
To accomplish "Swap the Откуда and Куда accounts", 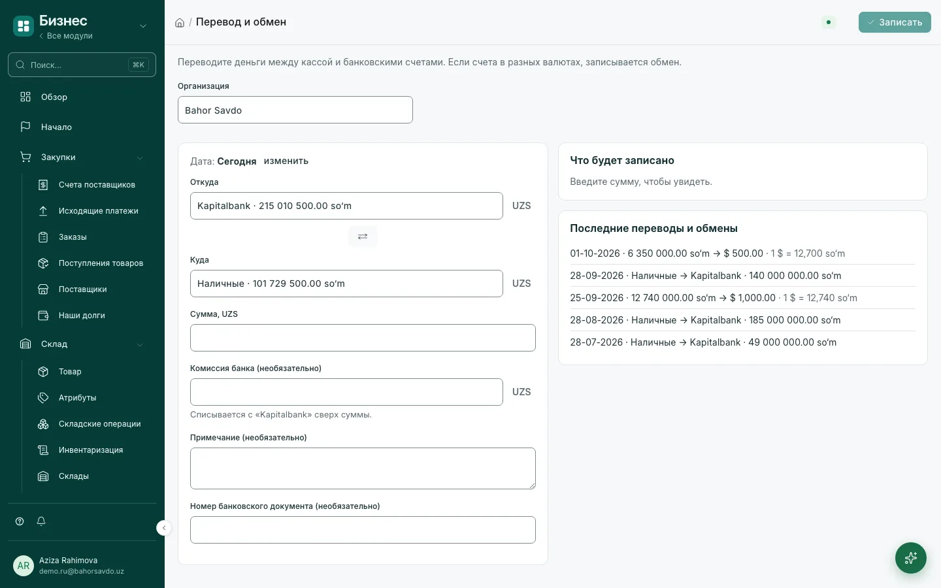I will [x=363, y=237].
